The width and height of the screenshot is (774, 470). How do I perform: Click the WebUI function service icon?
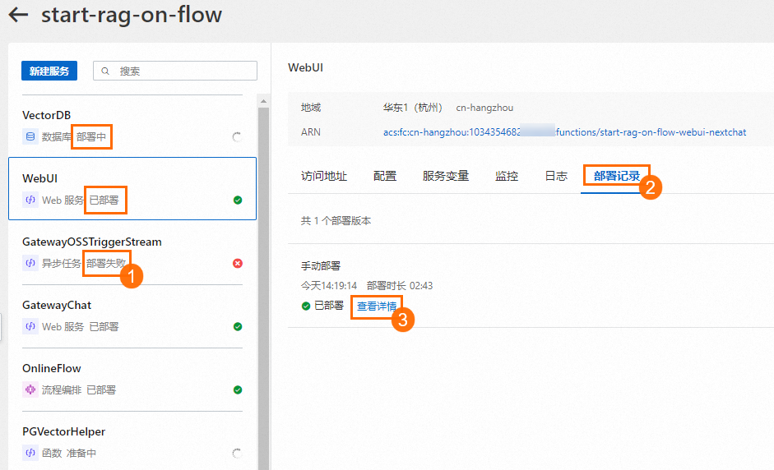(x=30, y=200)
